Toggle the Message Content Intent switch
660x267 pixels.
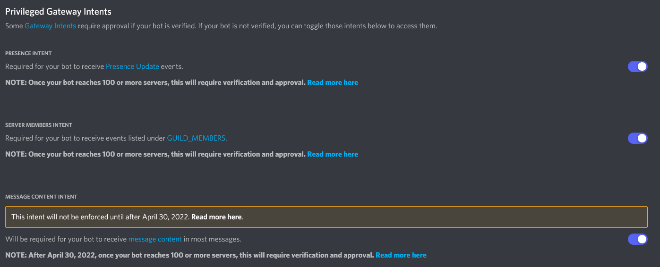coord(637,239)
